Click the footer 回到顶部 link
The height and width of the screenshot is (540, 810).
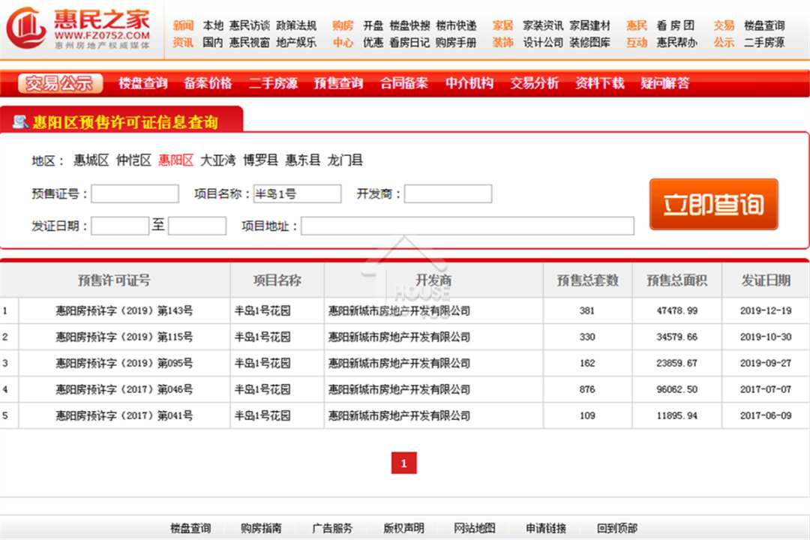pyautogui.click(x=617, y=528)
